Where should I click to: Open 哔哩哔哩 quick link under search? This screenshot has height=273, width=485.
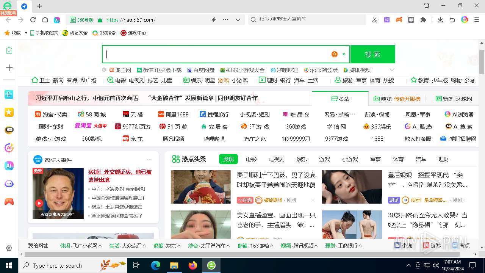pos(284,70)
